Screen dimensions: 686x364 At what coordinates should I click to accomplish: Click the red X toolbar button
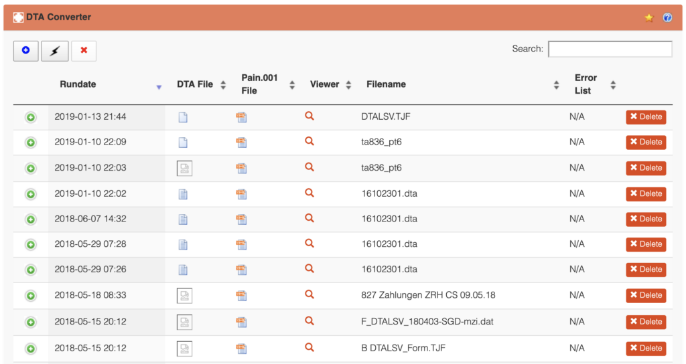pos(84,51)
